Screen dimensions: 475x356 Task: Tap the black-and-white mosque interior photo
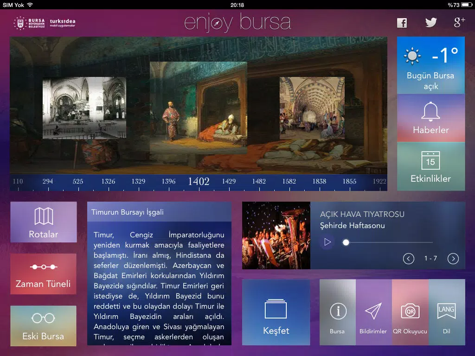[x=84, y=108]
